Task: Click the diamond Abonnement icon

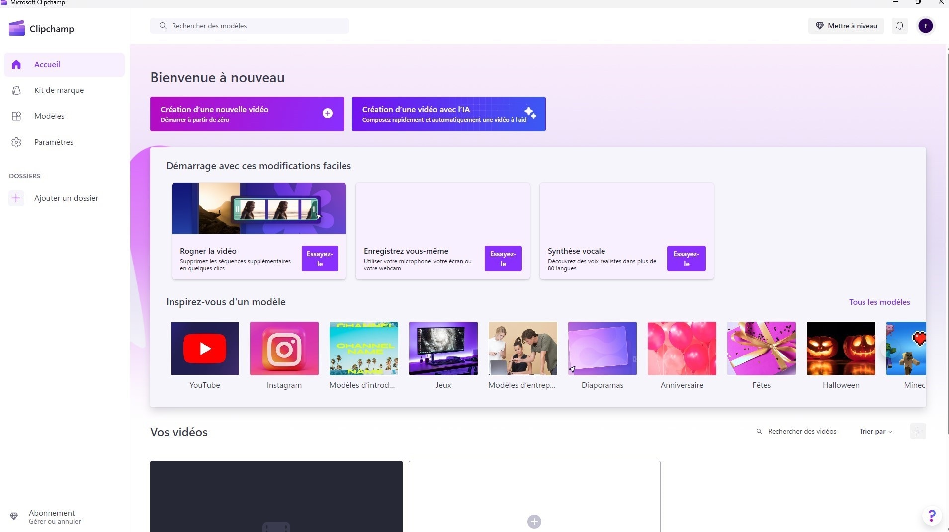Action: (x=14, y=516)
